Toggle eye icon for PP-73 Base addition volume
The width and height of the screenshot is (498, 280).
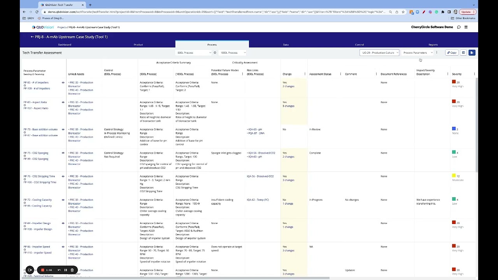tap(63, 129)
